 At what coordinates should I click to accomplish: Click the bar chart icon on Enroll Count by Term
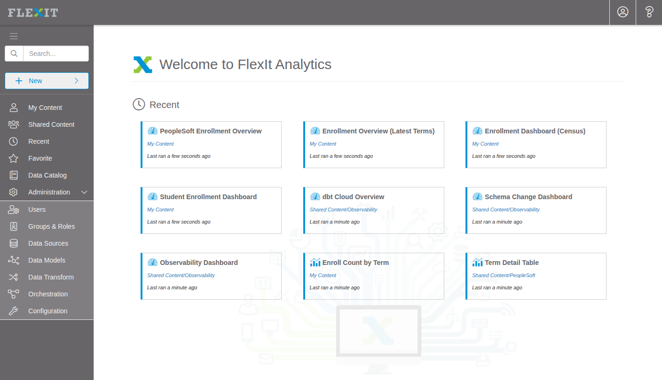click(x=315, y=263)
